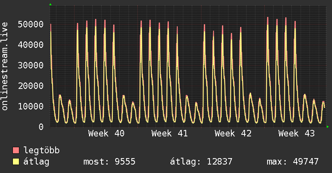This screenshot has height=173, width=332.
Task: Click the 50000 y-axis tick label
Action: [x=31, y=24]
